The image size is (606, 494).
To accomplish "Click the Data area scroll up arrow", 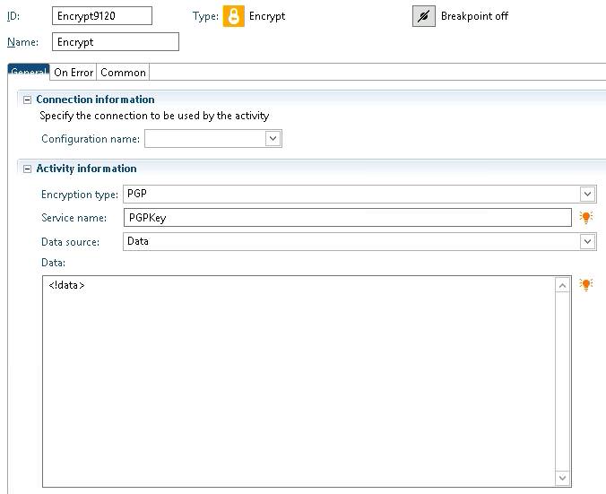I will (x=562, y=285).
